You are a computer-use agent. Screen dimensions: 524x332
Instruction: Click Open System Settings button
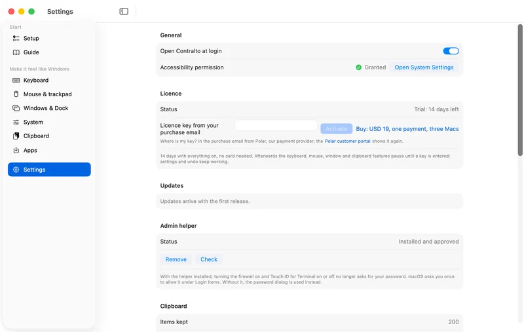[424, 67]
